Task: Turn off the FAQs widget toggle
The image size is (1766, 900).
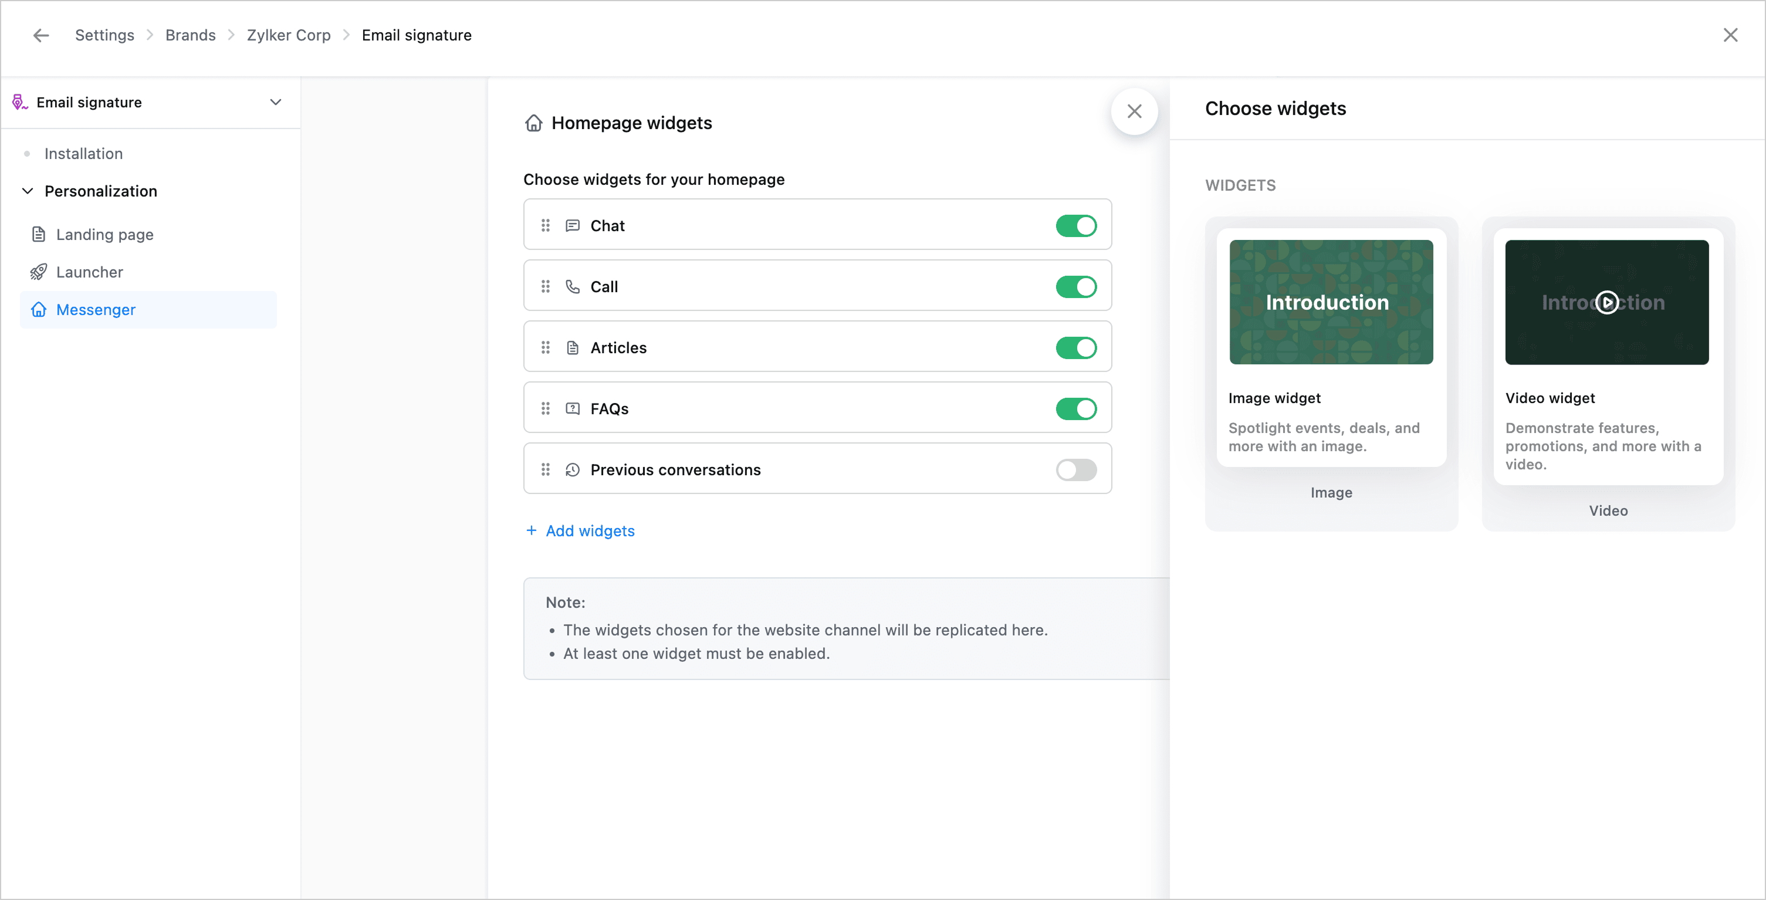Action: pyautogui.click(x=1075, y=408)
